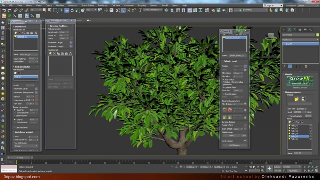Open the Create command panel tab
This screenshot has height=180, width=320.
tap(284, 30)
